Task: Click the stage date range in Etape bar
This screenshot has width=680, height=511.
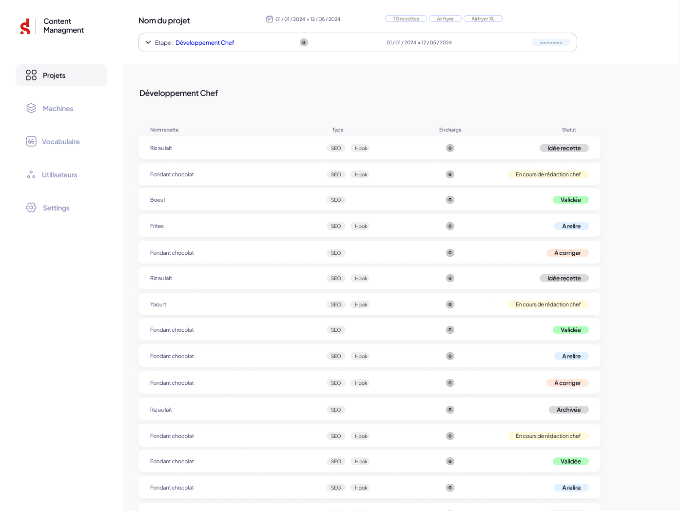Action: [x=419, y=43]
